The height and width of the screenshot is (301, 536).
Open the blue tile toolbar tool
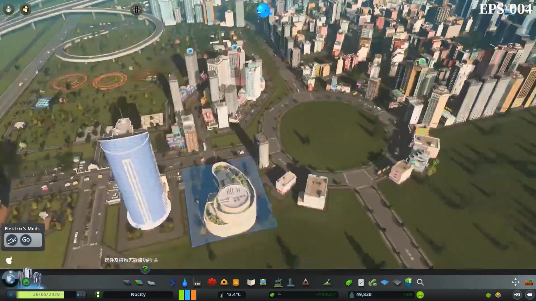[385, 283]
